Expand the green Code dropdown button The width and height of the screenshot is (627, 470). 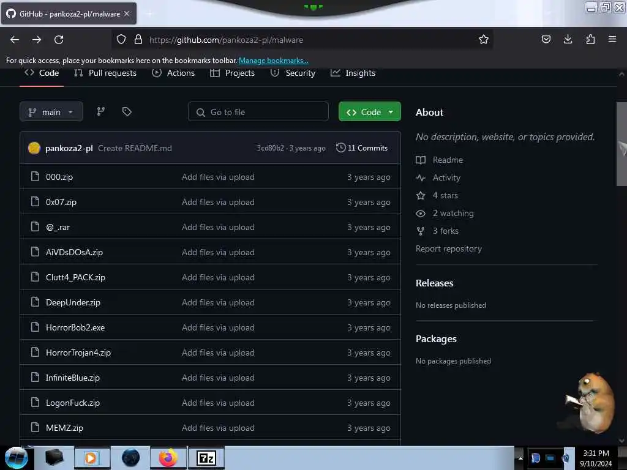(369, 112)
